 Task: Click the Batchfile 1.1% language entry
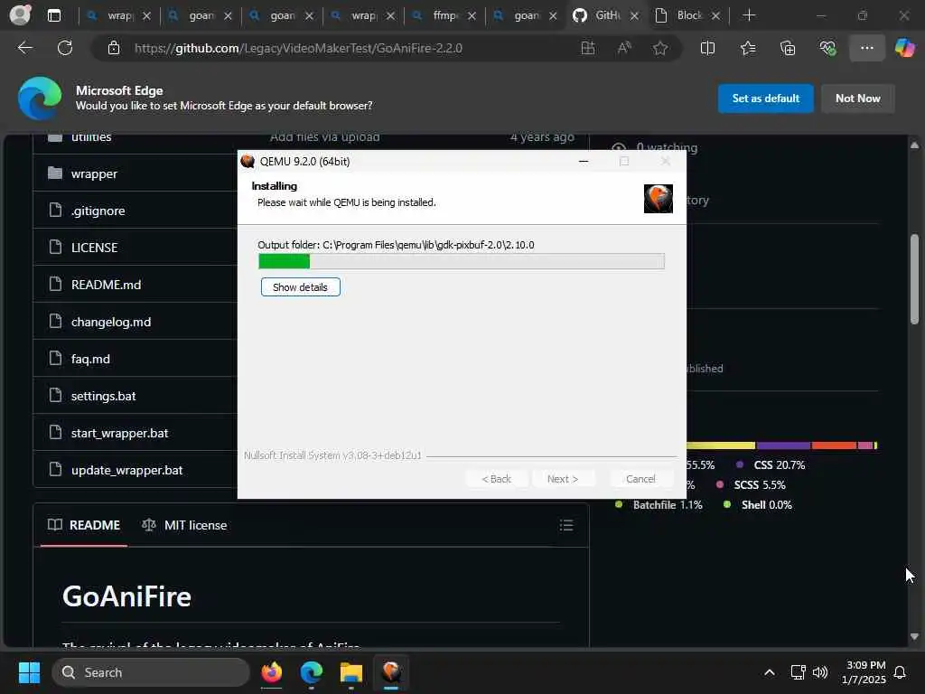pyautogui.click(x=659, y=505)
